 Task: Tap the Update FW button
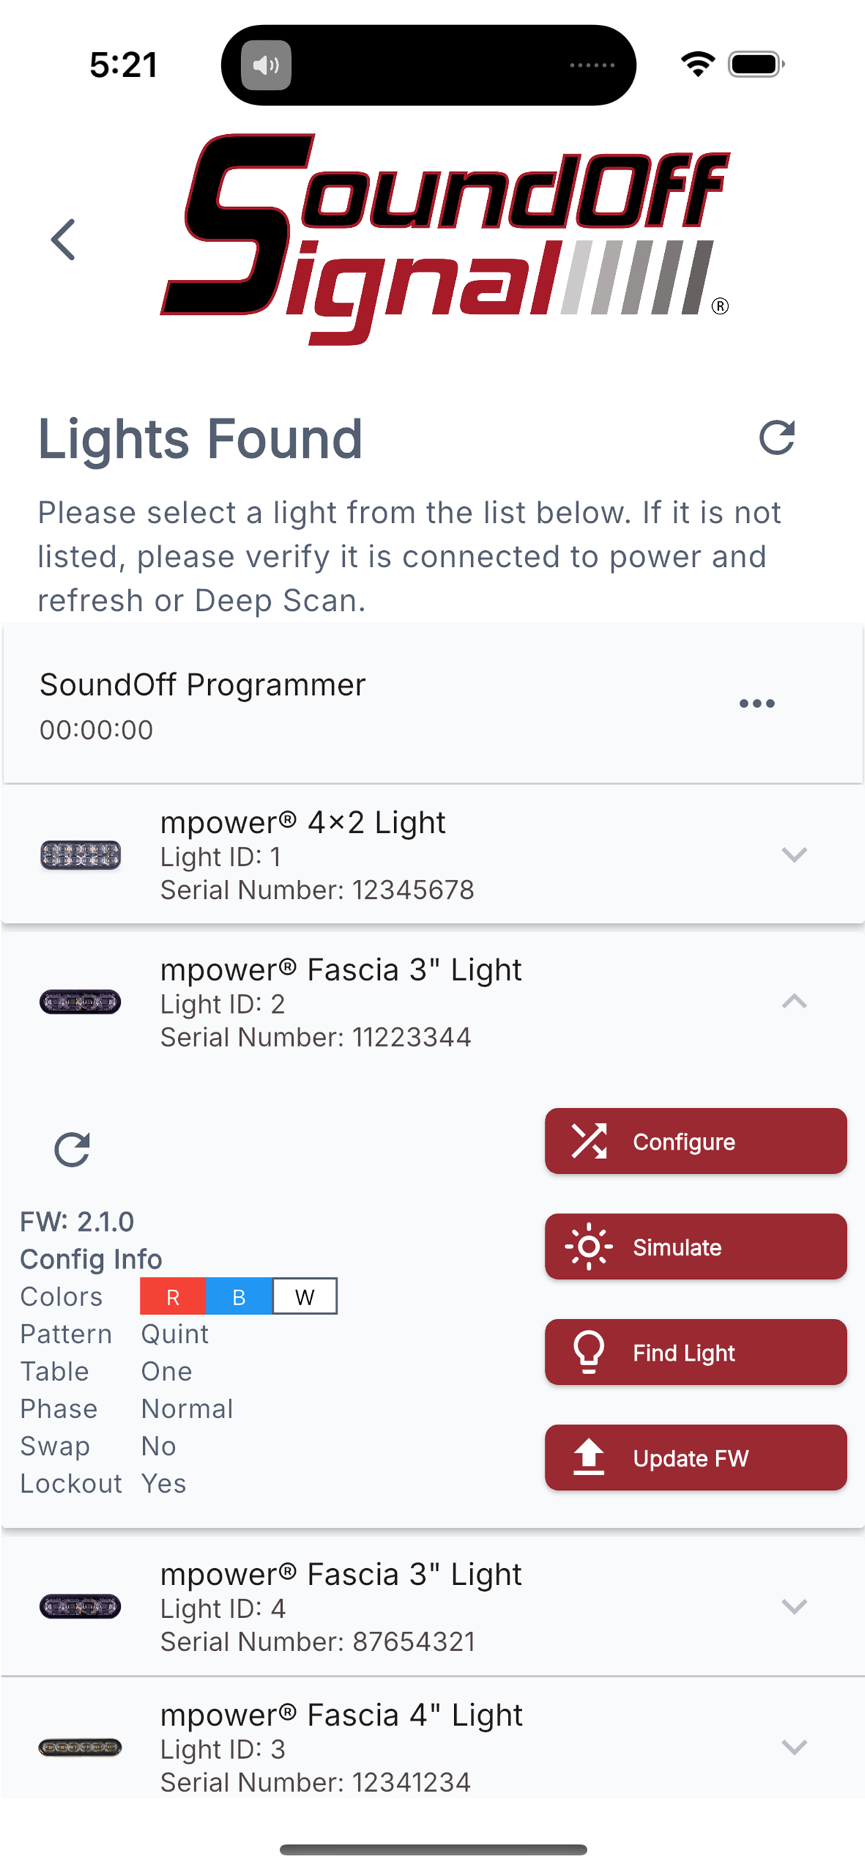tap(696, 1457)
